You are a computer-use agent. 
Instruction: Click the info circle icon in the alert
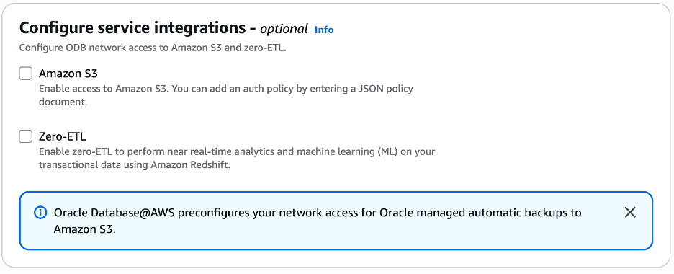(x=40, y=213)
